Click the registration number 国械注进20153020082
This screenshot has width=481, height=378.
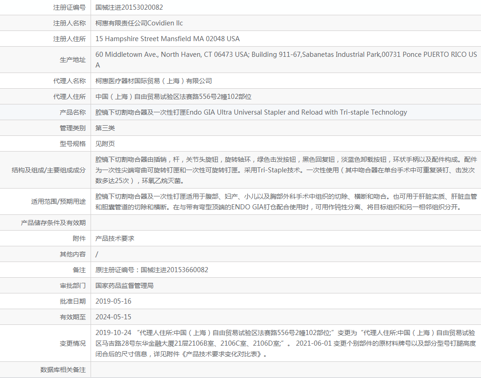pyautogui.click(x=129, y=7)
